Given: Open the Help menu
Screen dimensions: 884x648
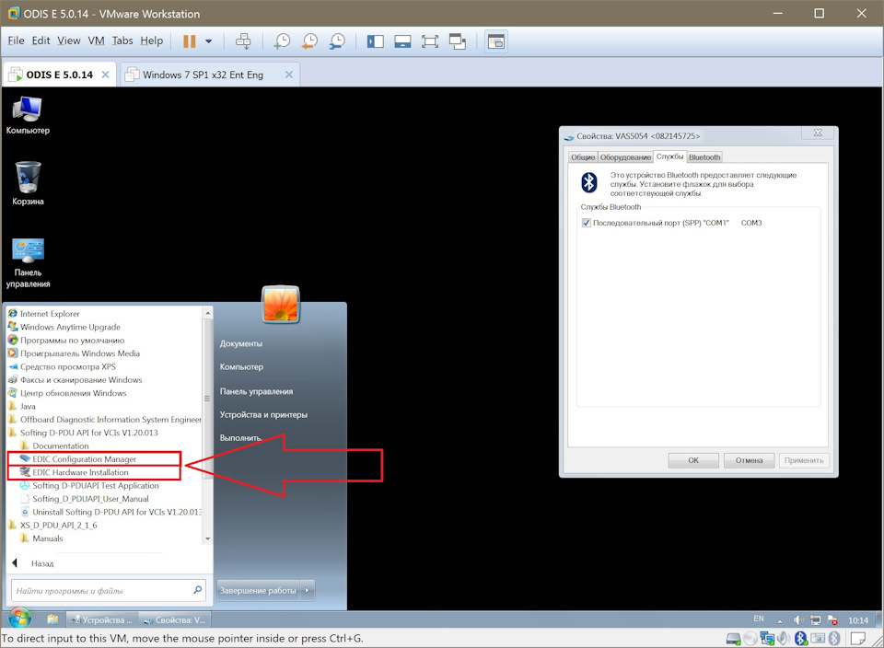Looking at the screenshot, I should pyautogui.click(x=152, y=40).
